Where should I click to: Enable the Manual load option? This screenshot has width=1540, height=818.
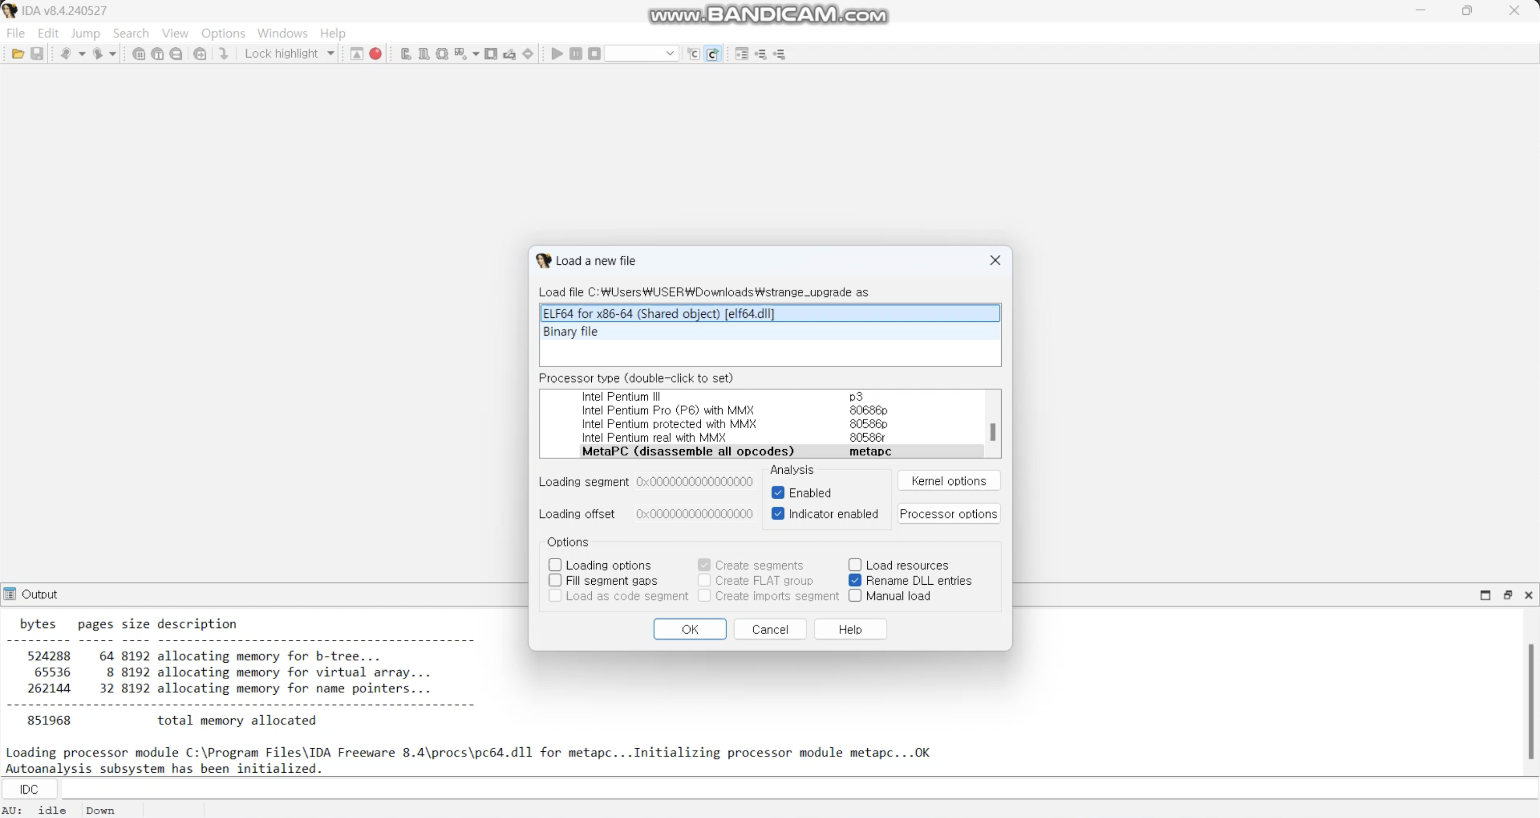[x=855, y=596]
